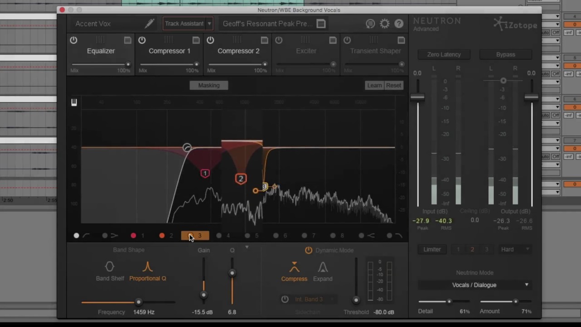Click the -80.0 dB threshold value

coord(384,312)
